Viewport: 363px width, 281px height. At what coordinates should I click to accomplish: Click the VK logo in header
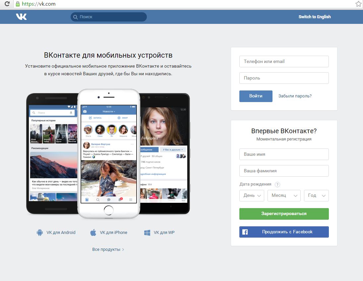(21, 17)
